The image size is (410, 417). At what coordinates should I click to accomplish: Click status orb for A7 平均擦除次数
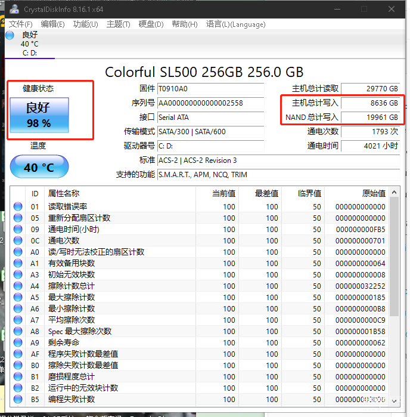point(18,320)
